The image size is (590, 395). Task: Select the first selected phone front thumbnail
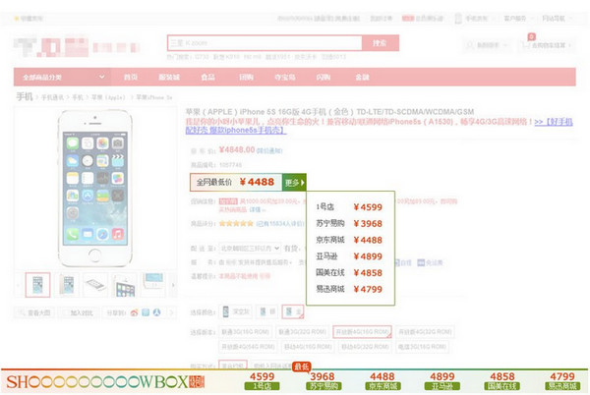pyautogui.click(x=37, y=285)
